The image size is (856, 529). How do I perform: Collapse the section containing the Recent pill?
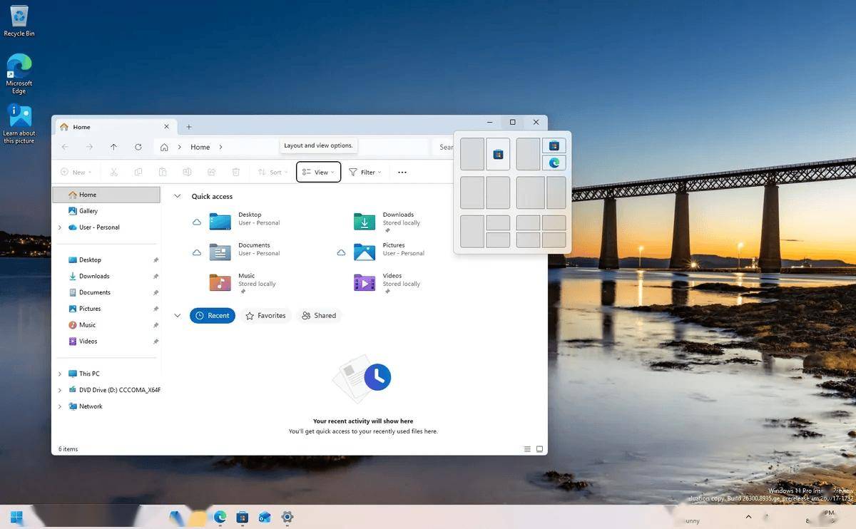178,315
